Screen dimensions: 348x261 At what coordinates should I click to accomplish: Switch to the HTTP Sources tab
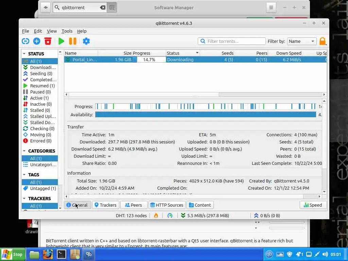(x=167, y=205)
